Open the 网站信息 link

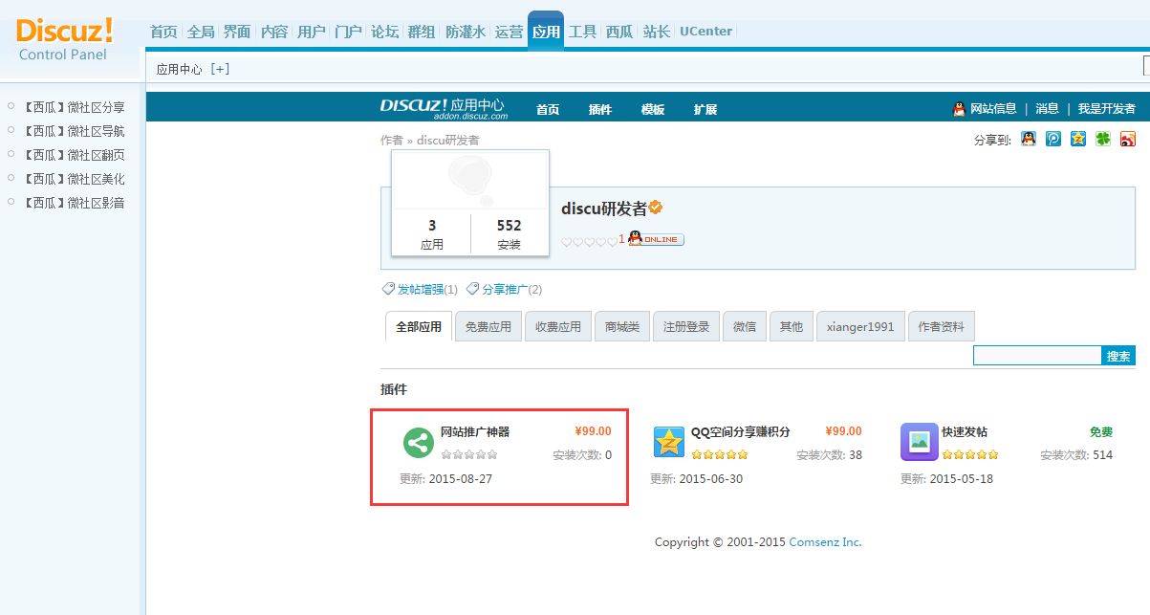point(993,109)
